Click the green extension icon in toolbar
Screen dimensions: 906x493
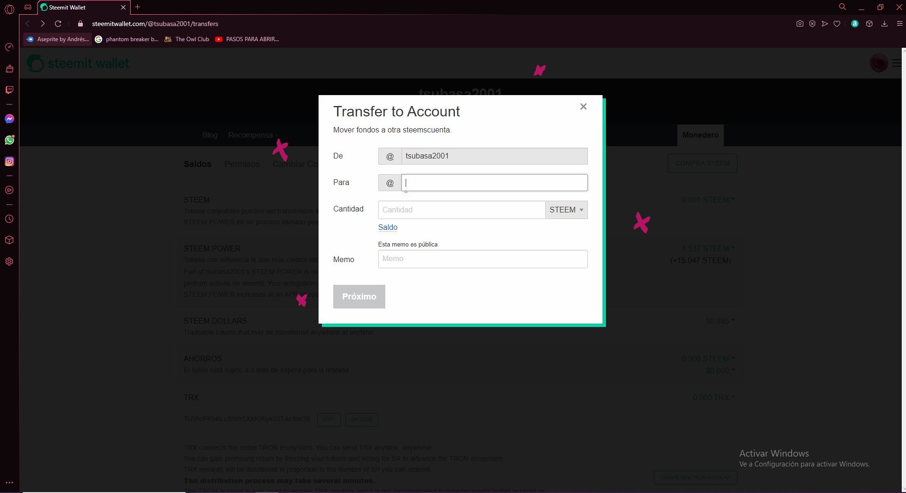854,24
